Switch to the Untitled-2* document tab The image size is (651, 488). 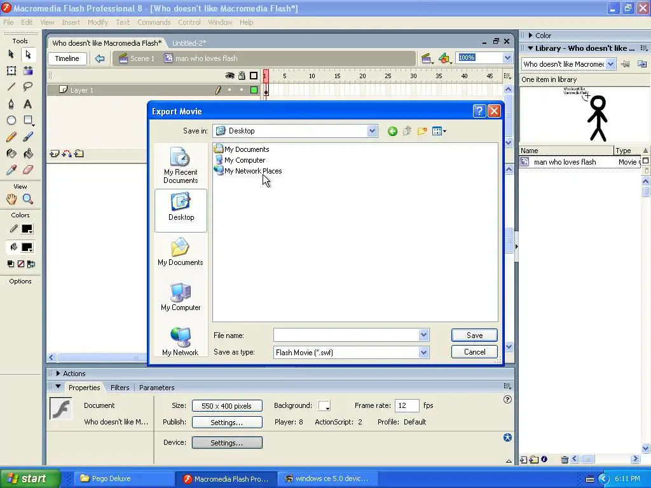tap(189, 43)
